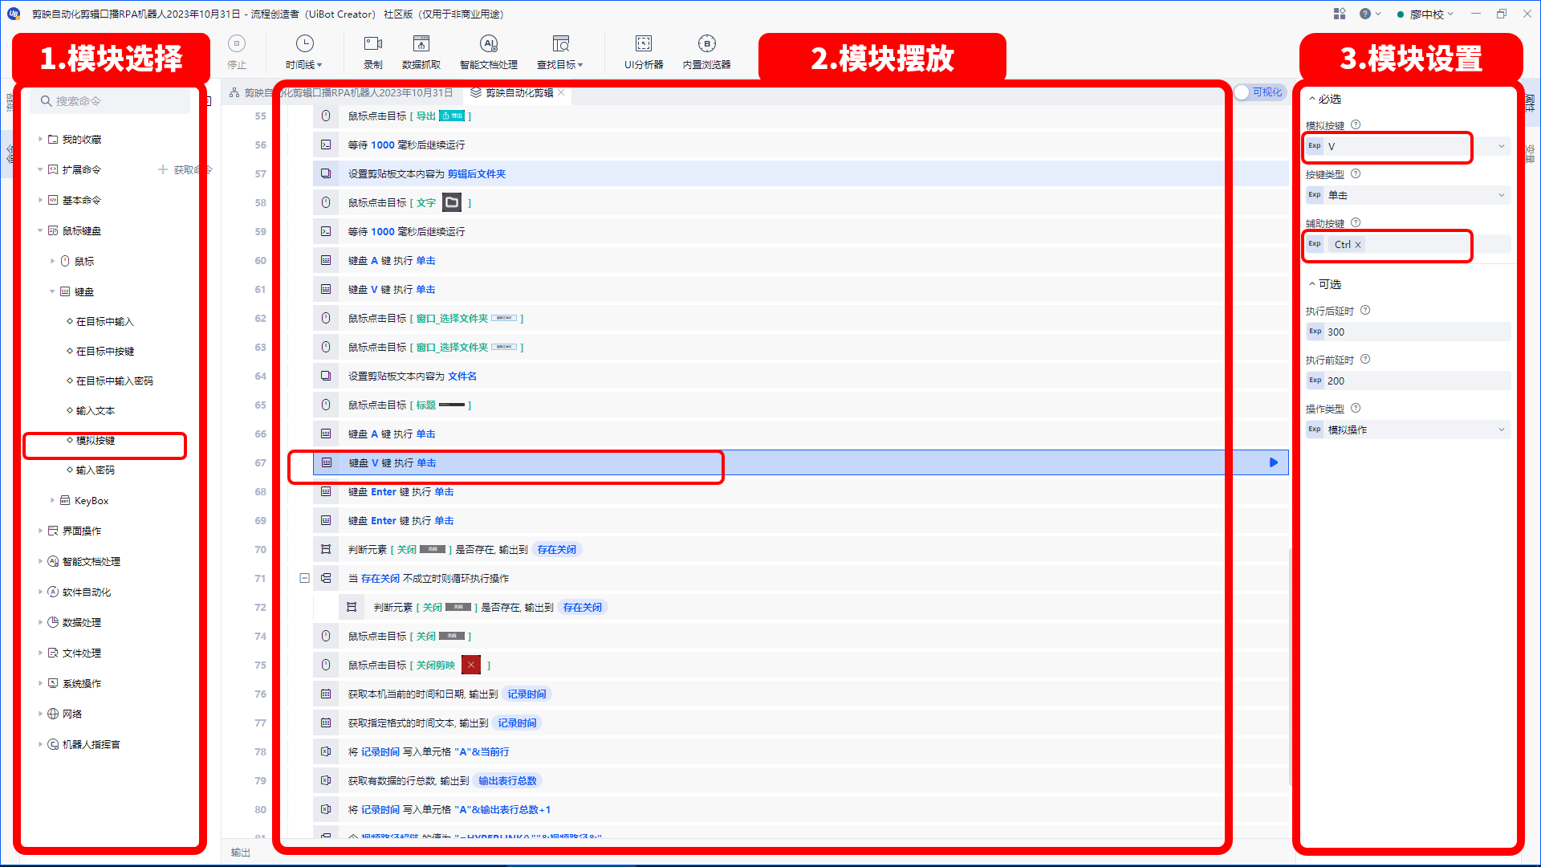Collapse the loop block at line 71
Viewport: 1541px width, 867px height.
[304, 578]
